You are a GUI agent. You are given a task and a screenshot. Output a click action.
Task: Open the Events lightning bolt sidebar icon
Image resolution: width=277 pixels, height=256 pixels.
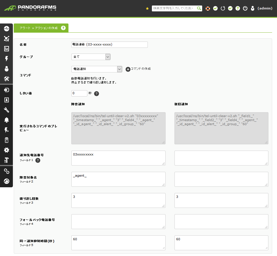[x=7, y=59]
